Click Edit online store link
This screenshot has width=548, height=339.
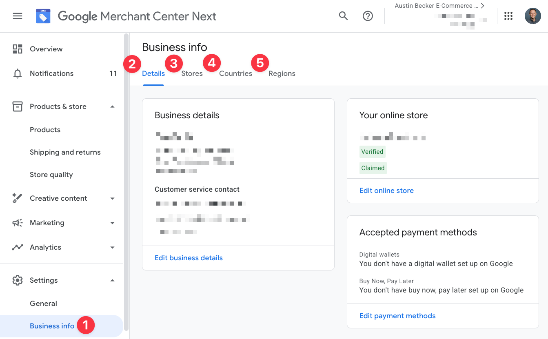pyautogui.click(x=386, y=191)
